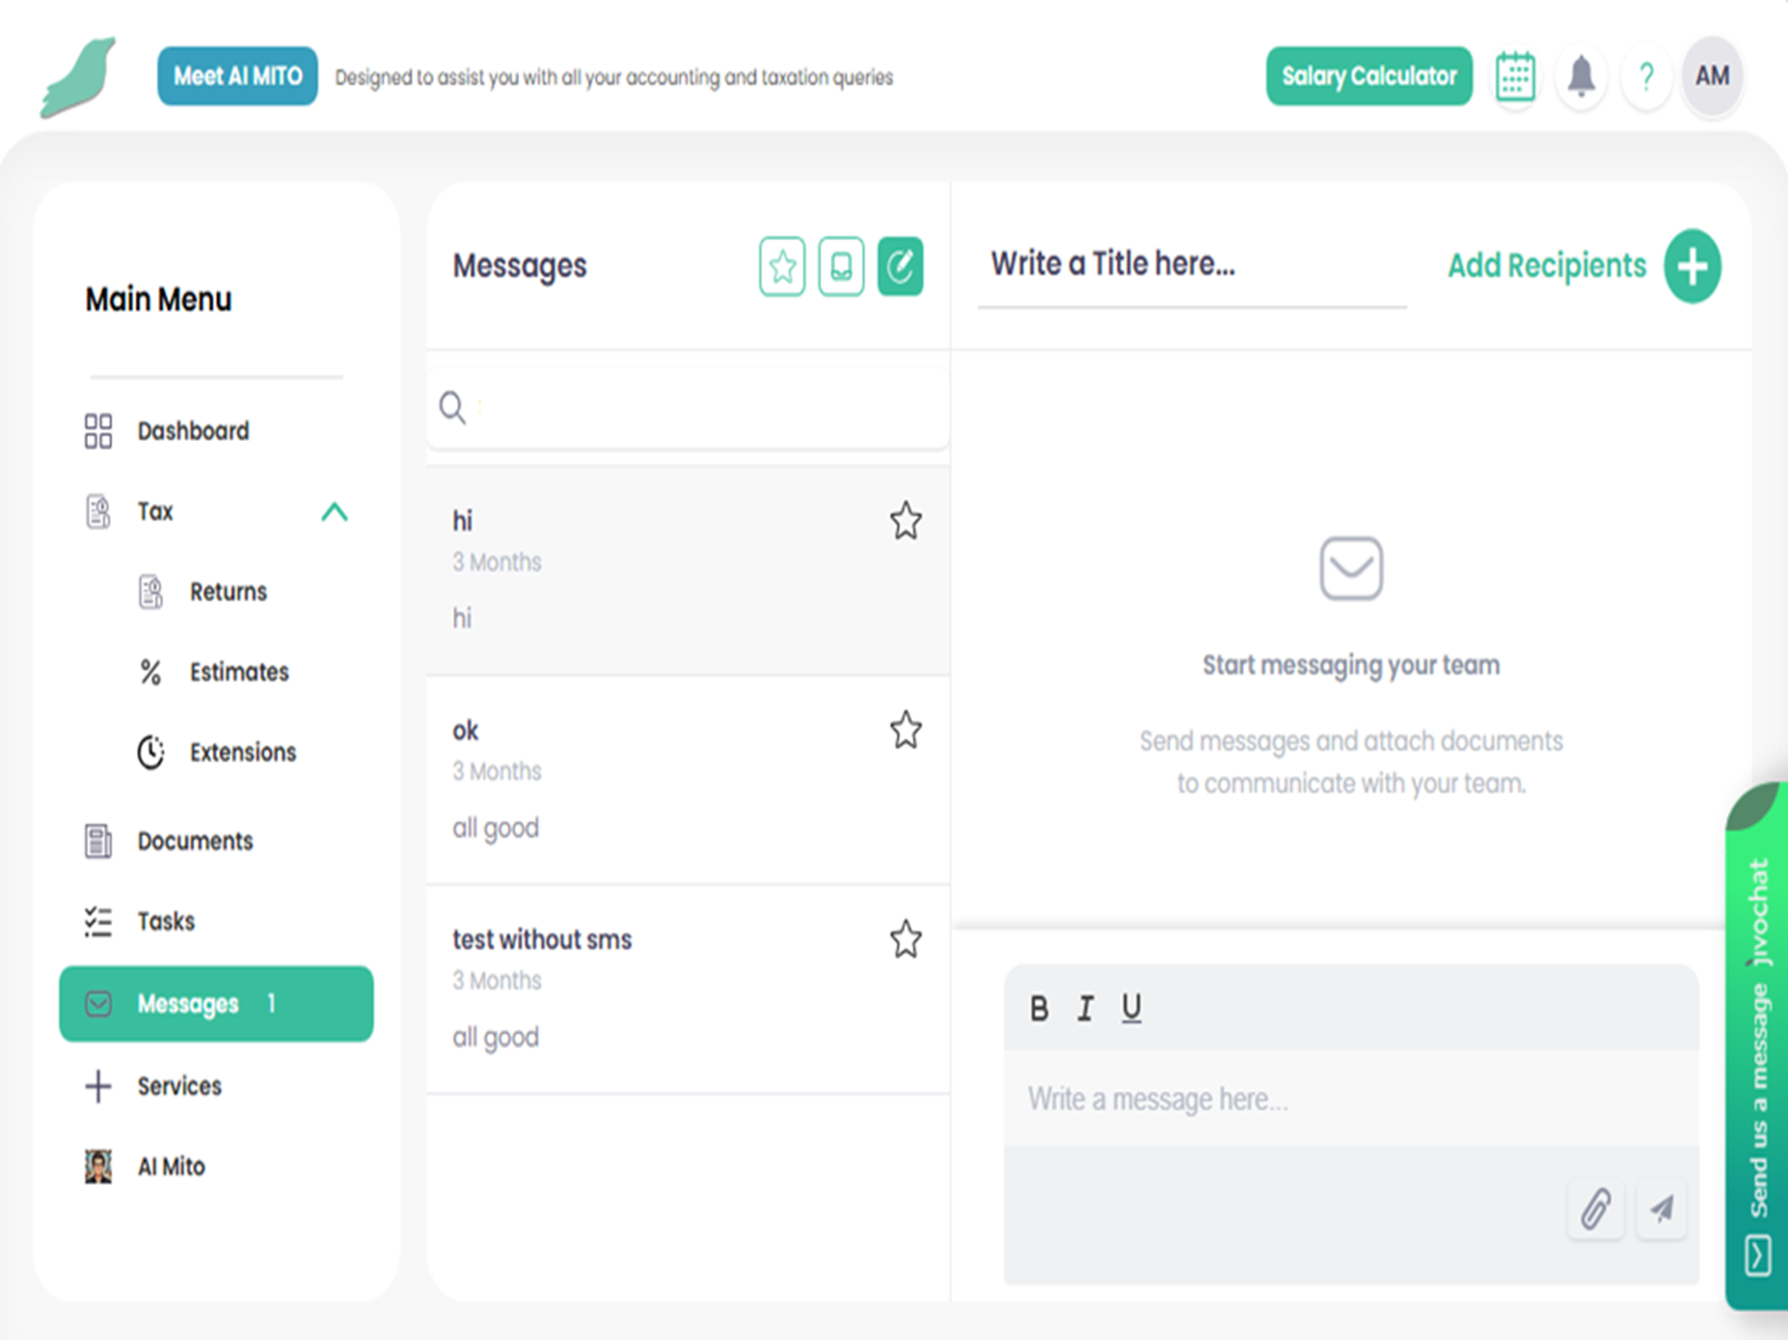Click the Returns document icon
The width and height of the screenshot is (1788, 1340).
point(151,591)
